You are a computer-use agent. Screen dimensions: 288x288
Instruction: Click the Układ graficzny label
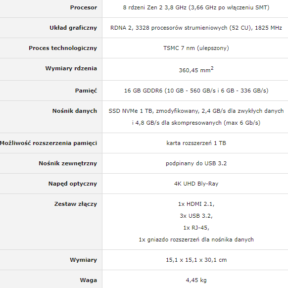click(73, 28)
